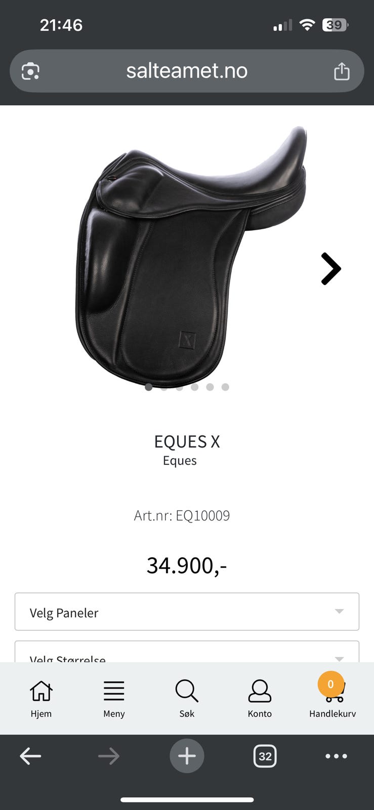Viewport: 374px width, 810px height.
Task: Open browser three-dot more menu
Action: tap(336, 756)
